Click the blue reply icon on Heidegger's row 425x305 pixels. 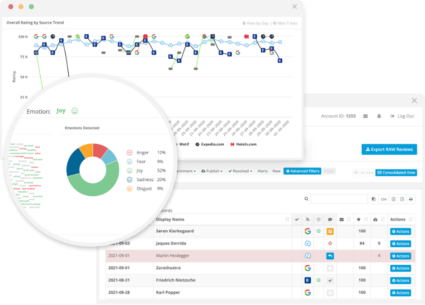pyautogui.click(x=330, y=256)
